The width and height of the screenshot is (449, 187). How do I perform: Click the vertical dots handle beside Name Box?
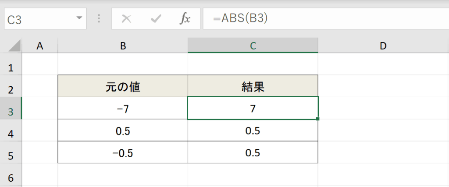tap(99, 19)
